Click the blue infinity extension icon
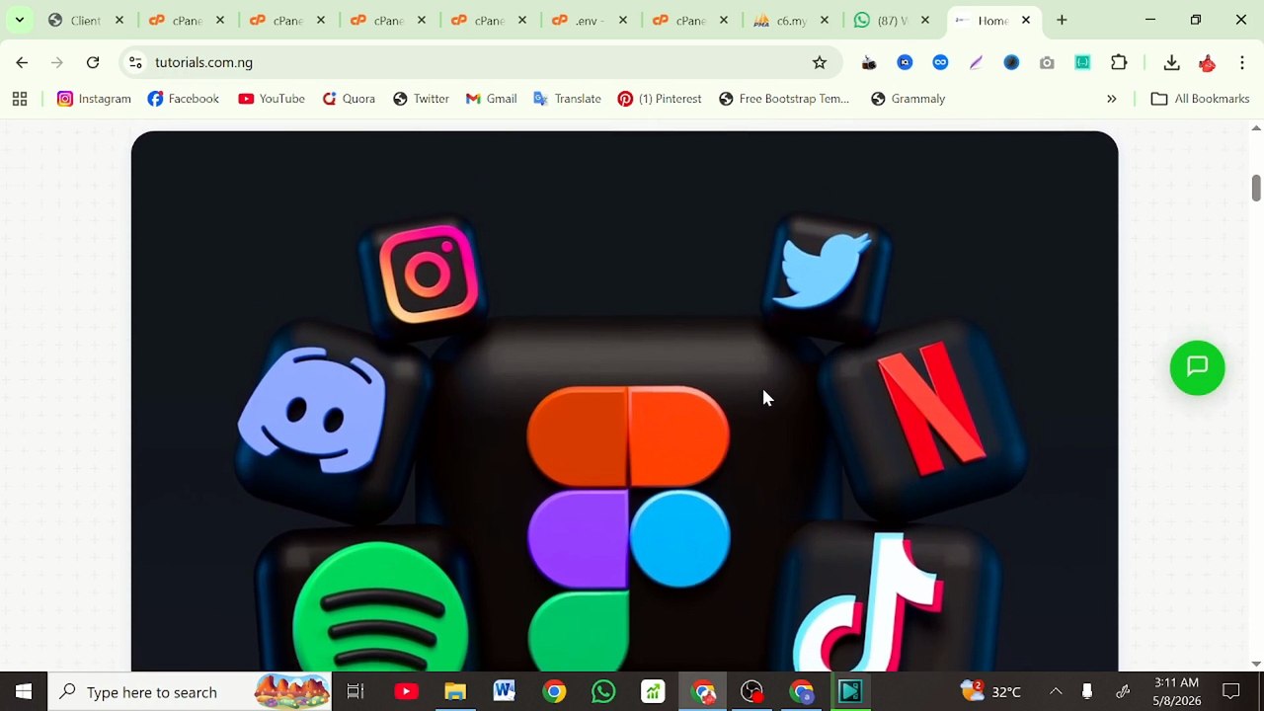Screen dimensions: 1264x711 940,62
